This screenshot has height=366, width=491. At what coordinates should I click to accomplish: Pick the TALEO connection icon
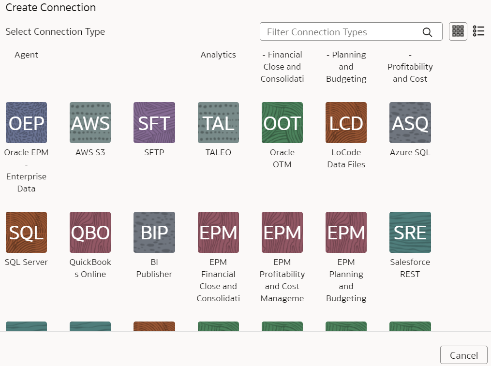[x=218, y=123]
